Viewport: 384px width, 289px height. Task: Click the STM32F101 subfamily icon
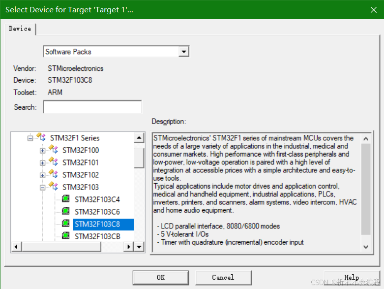(54, 161)
